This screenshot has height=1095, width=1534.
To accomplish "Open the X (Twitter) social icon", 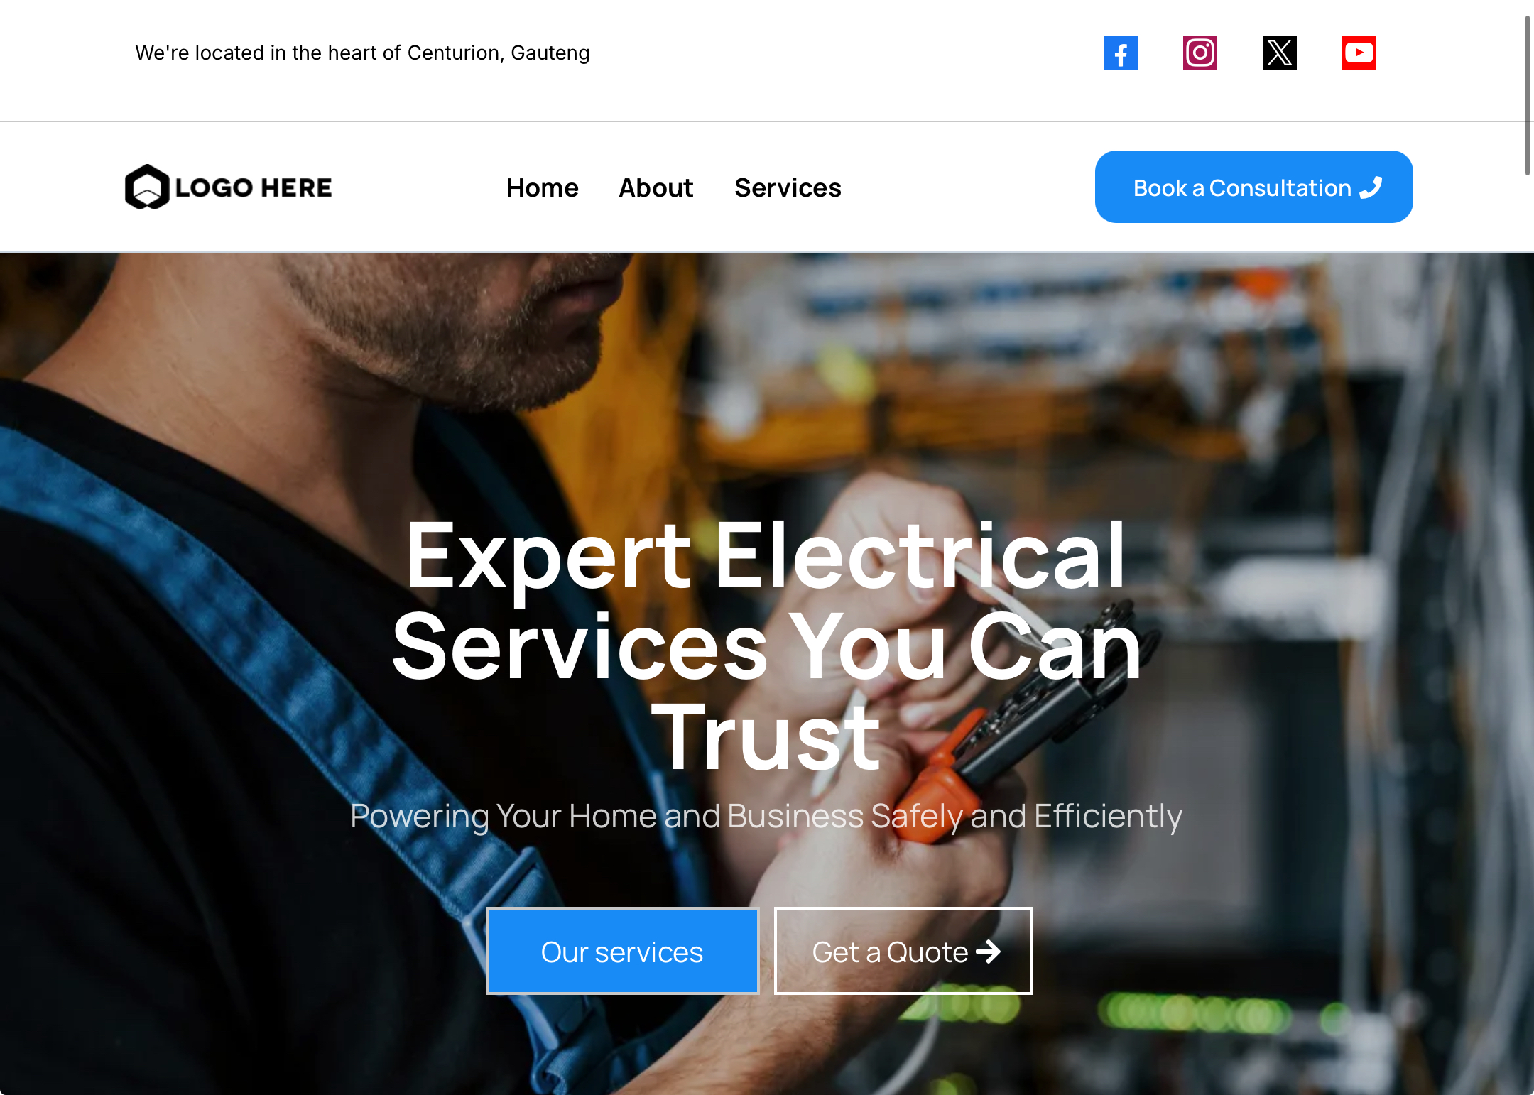I will coord(1279,53).
